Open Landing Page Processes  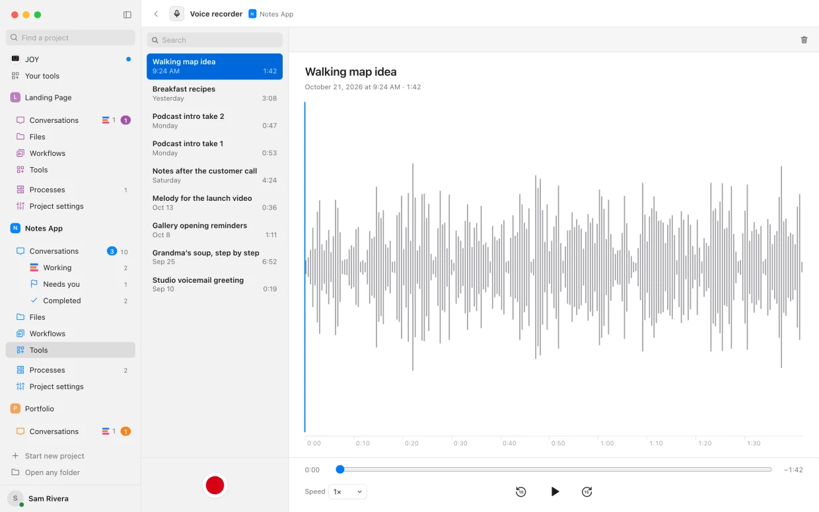[71, 190]
